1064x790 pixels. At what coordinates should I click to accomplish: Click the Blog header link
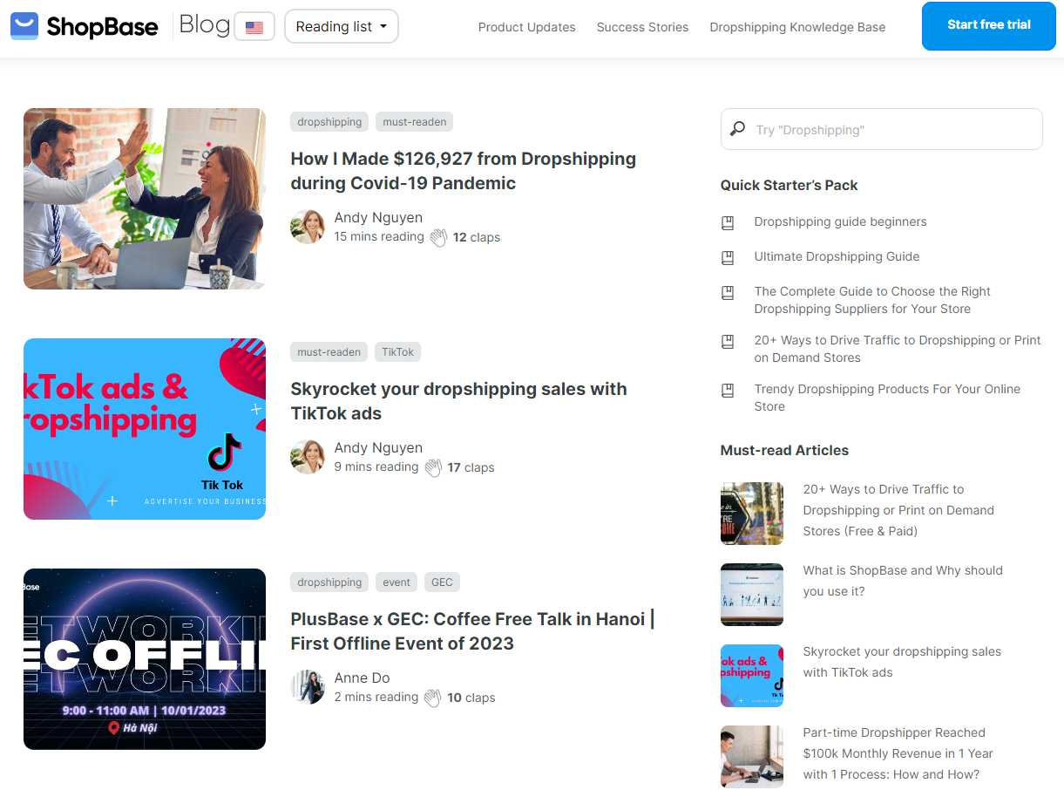click(x=205, y=25)
